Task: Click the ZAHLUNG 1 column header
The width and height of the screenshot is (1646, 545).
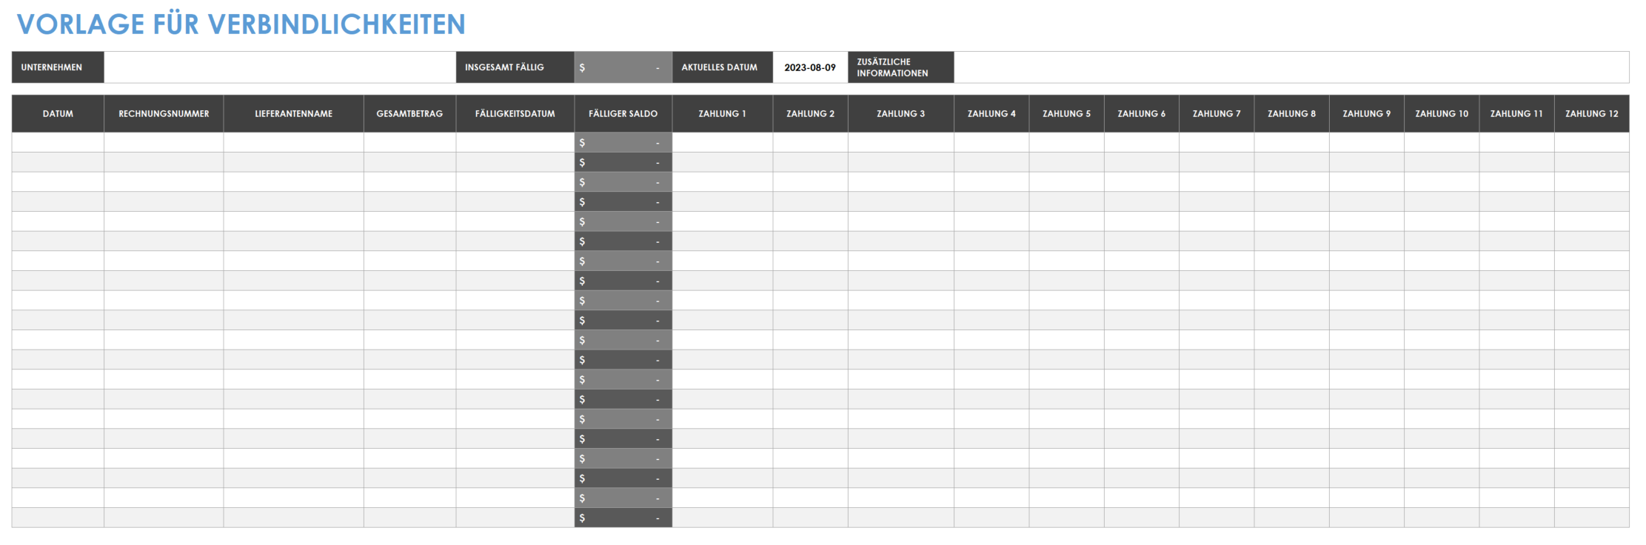Action: click(723, 114)
